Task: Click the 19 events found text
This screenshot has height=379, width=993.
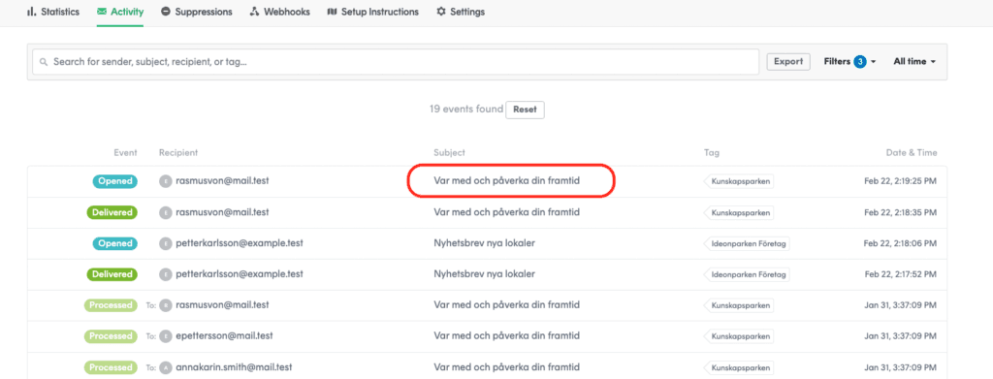Action: pyautogui.click(x=466, y=109)
